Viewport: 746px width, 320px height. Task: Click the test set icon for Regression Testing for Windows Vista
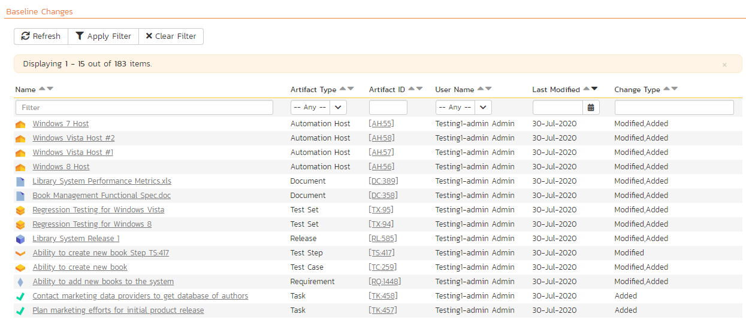click(20, 211)
